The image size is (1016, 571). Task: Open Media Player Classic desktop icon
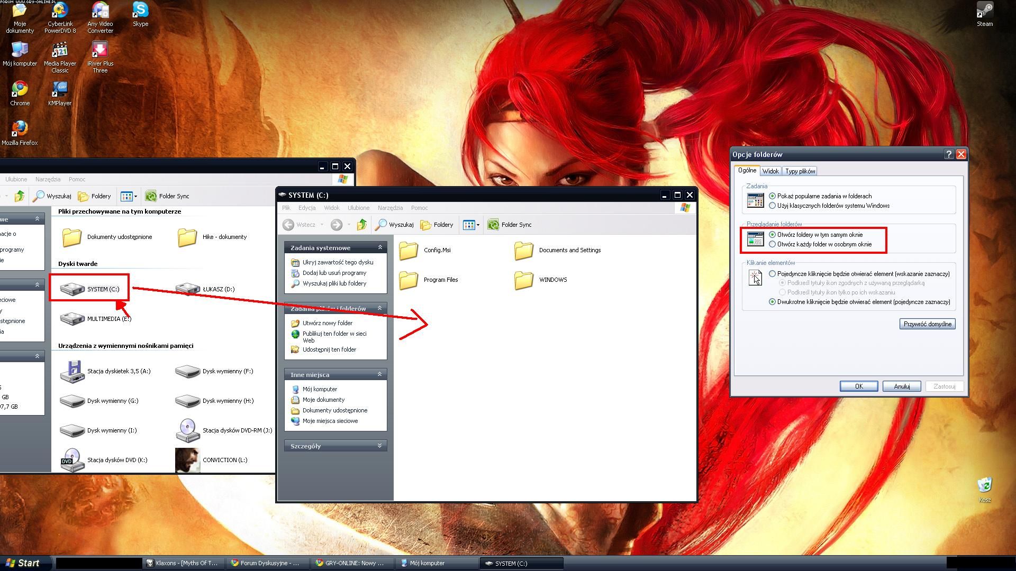point(60,57)
